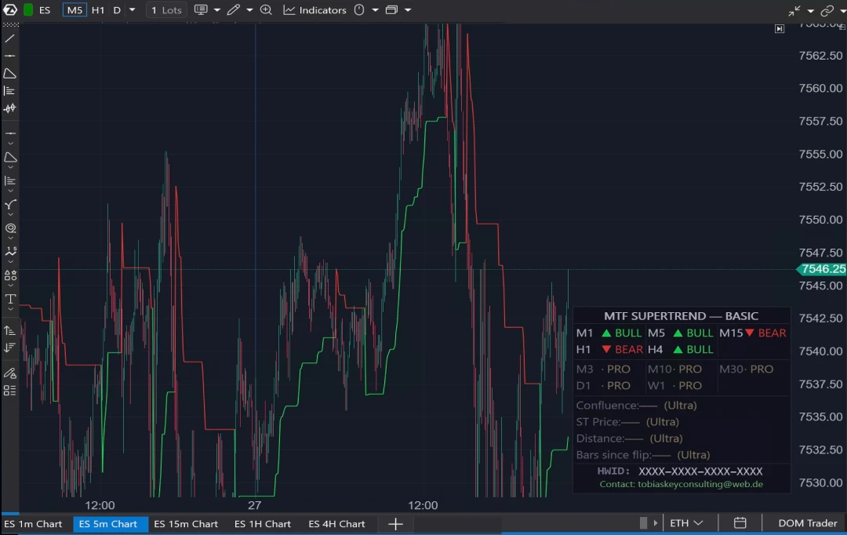
Task: Switch to the ES 1H Chart tab
Action: click(263, 524)
